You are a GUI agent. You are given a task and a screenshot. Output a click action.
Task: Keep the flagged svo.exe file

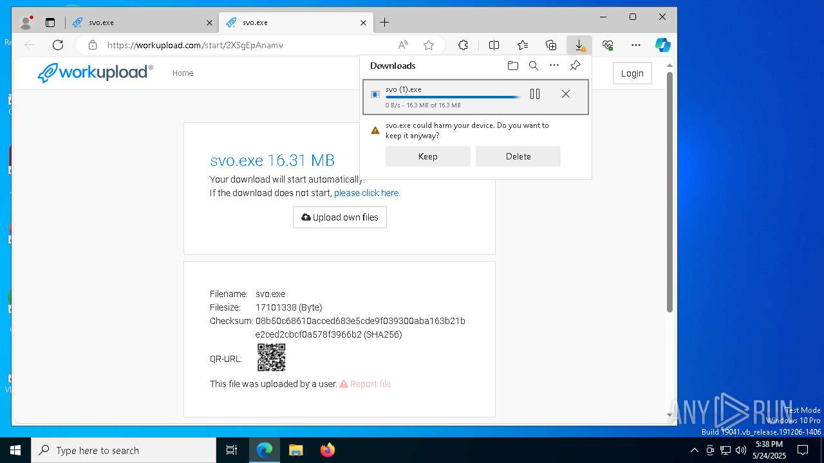tap(428, 156)
